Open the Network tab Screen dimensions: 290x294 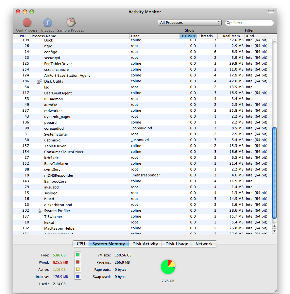204,244
